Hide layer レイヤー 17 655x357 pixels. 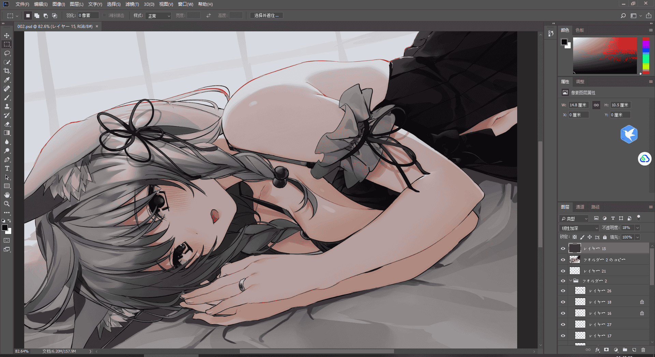(563, 336)
